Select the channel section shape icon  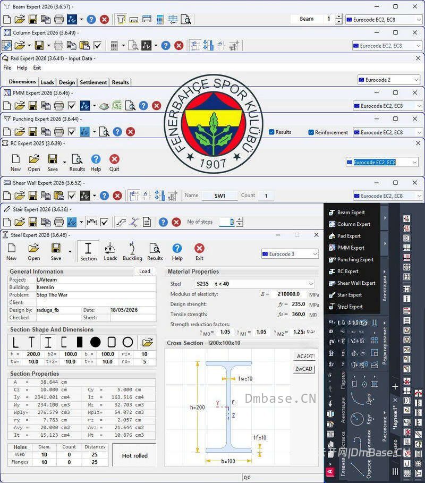coord(64,342)
